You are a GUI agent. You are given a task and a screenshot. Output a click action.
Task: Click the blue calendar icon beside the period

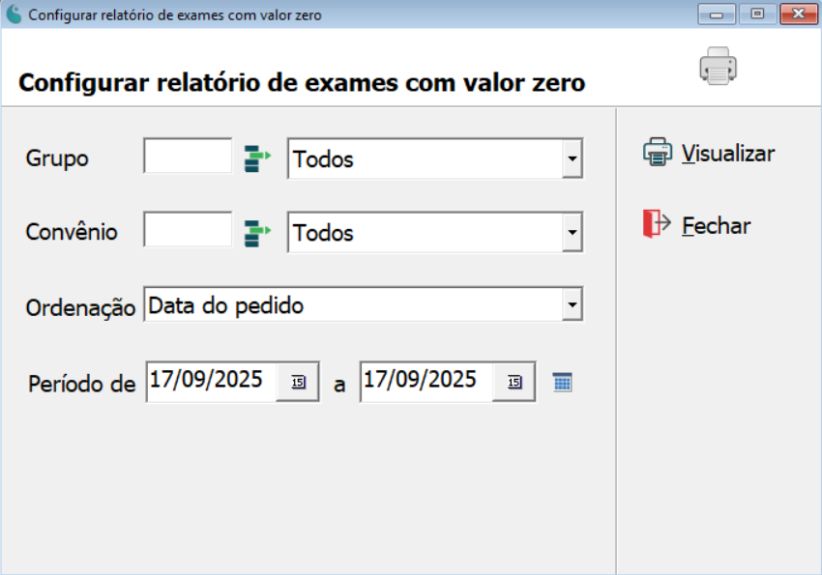[564, 382]
